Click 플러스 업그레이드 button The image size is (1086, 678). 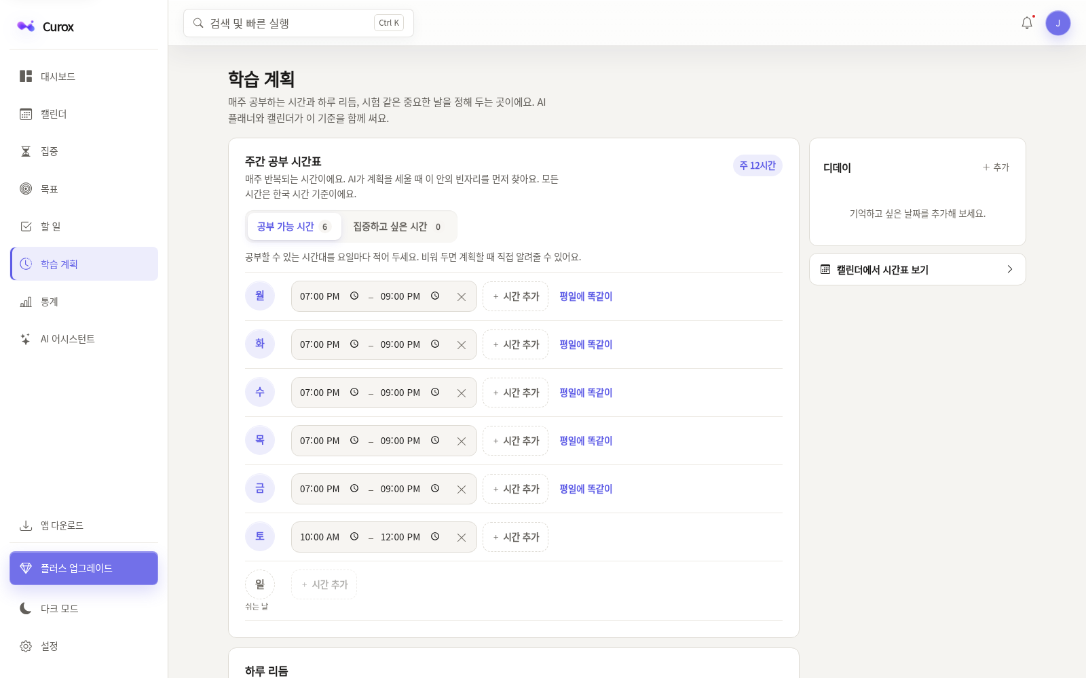pyautogui.click(x=84, y=568)
